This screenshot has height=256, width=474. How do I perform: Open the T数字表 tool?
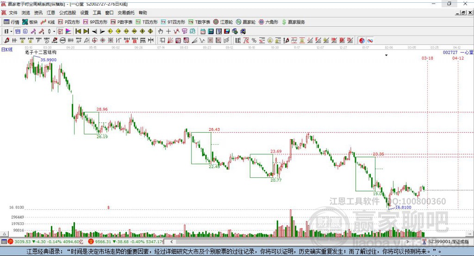(199, 22)
